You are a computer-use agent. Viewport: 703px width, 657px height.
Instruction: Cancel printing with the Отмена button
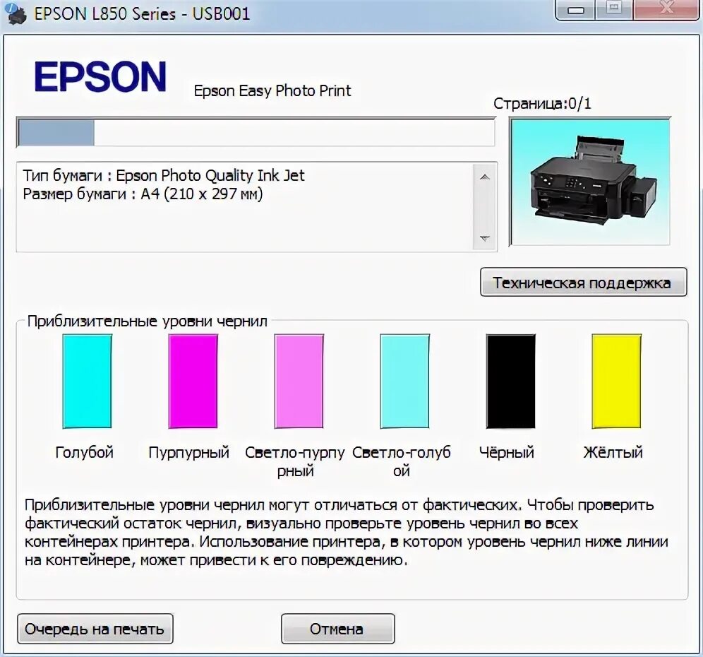[337, 629]
